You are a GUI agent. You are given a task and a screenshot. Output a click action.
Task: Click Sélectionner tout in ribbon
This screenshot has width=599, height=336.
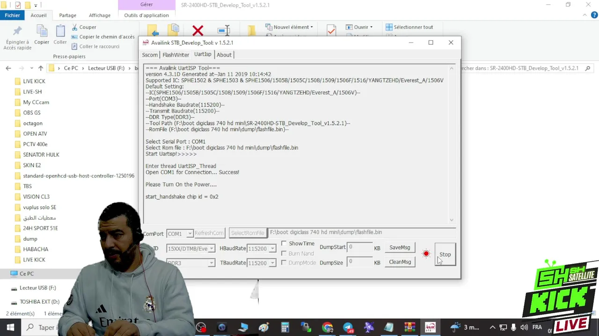[409, 27]
